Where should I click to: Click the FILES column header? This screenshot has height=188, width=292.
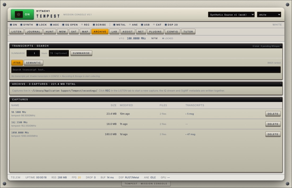[163, 105]
